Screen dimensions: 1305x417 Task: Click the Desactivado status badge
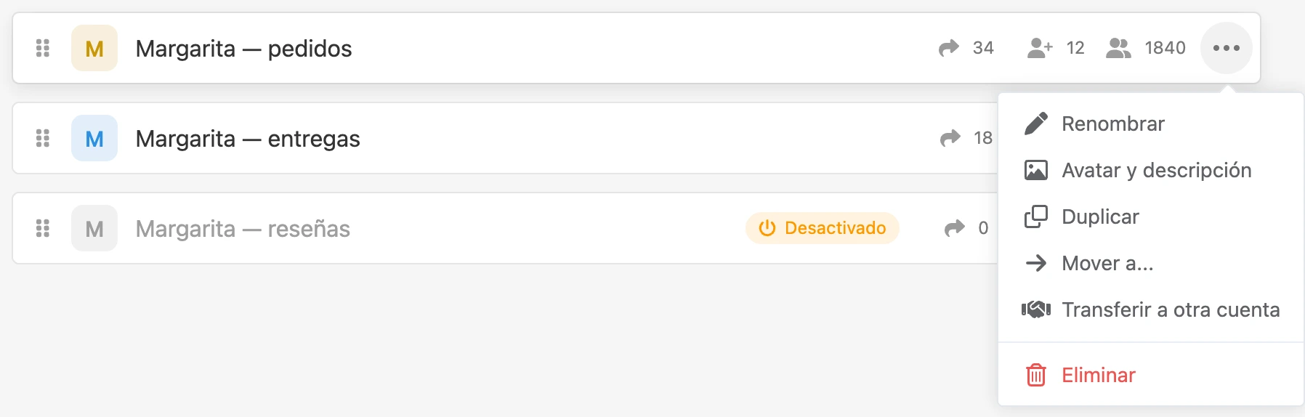823,228
